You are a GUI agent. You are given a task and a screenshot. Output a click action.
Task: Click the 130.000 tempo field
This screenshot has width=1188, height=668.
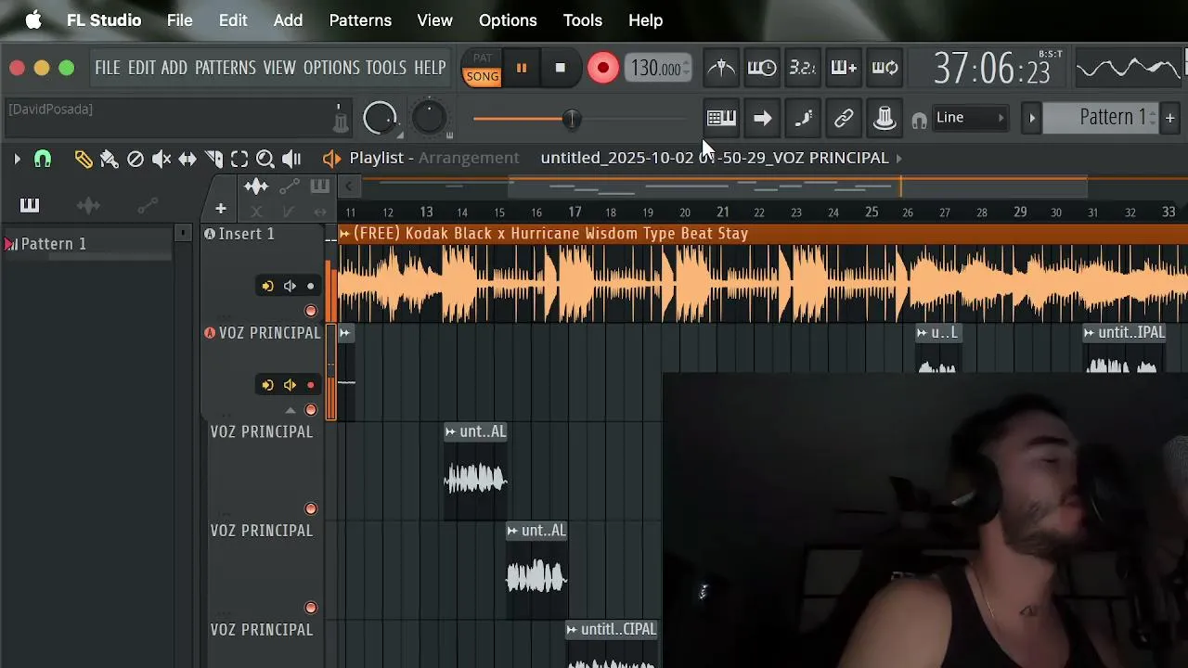point(658,69)
